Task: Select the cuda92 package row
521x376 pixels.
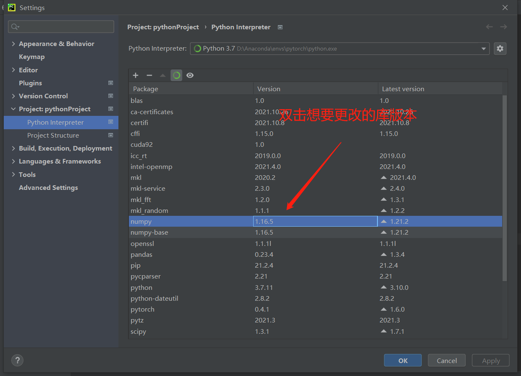Action: pyautogui.click(x=316, y=144)
